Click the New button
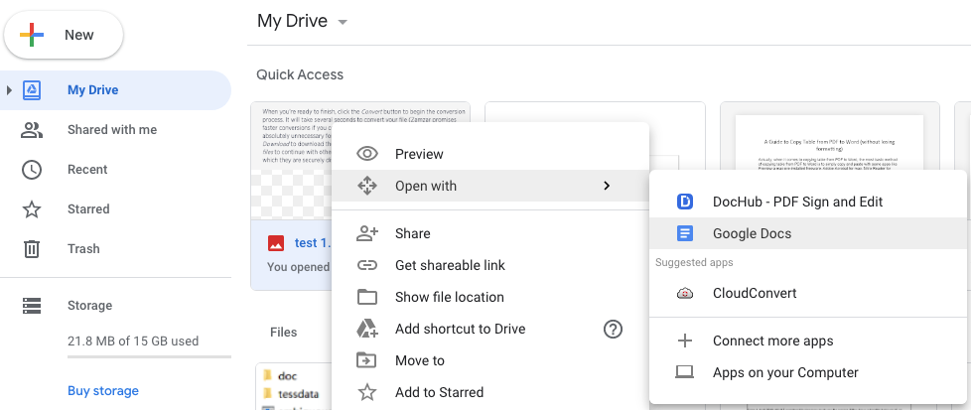The width and height of the screenshot is (971, 410). tap(64, 35)
